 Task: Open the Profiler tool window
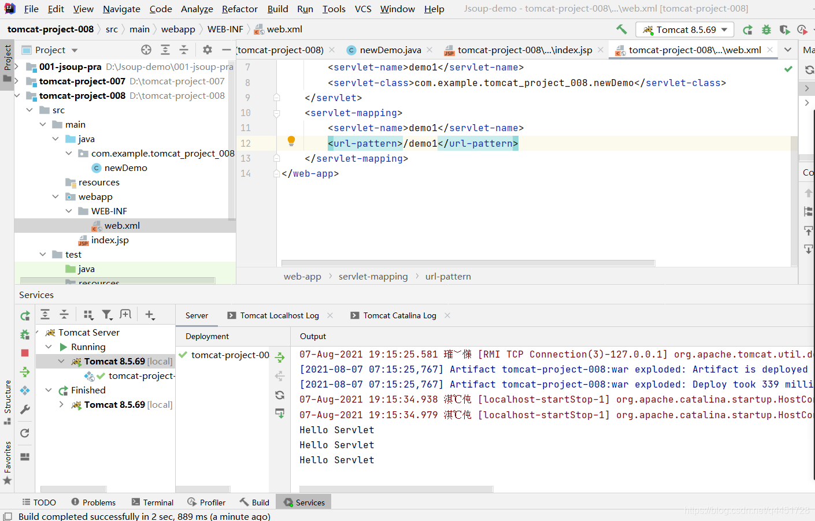tap(206, 503)
